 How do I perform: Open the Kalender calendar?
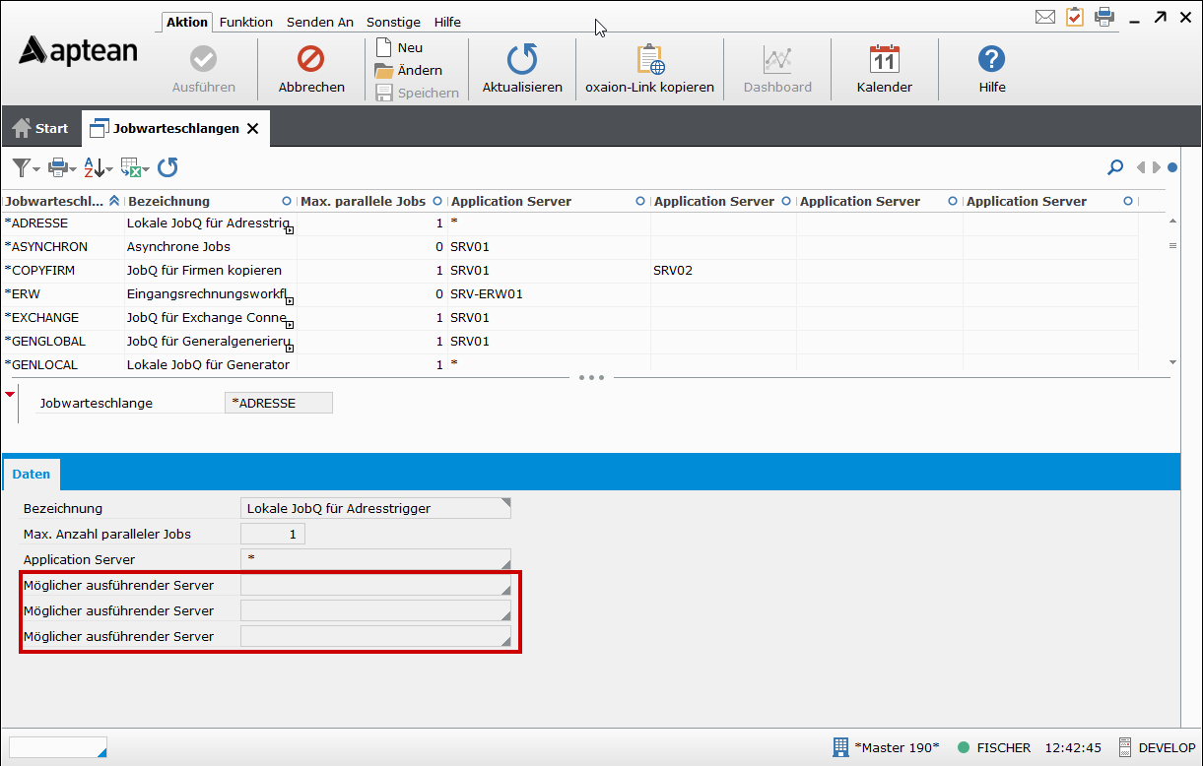point(884,61)
